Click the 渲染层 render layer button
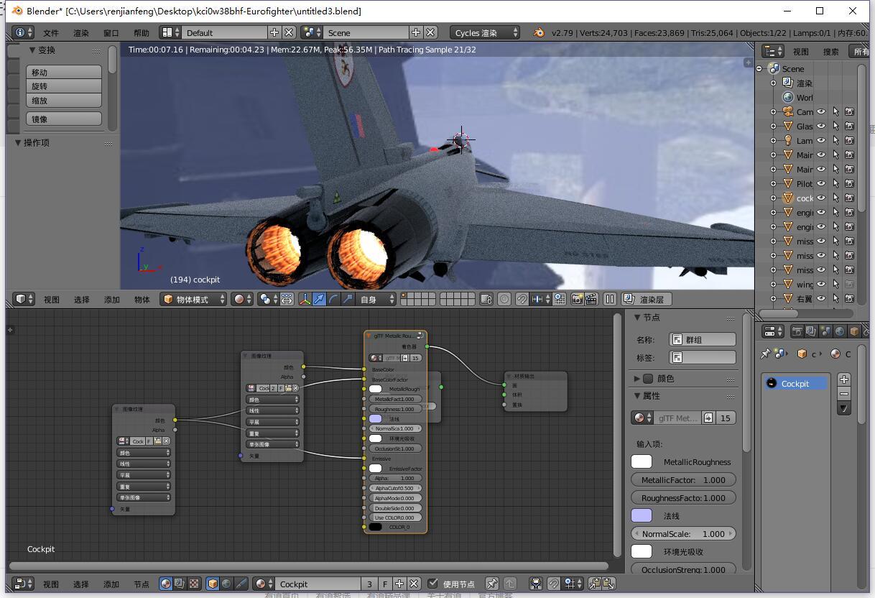The width and height of the screenshot is (875, 598). point(646,299)
